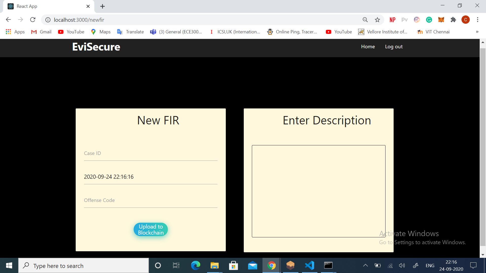Click the zoom magnifier icon in the address bar
This screenshot has height=273, width=486.
click(x=365, y=20)
